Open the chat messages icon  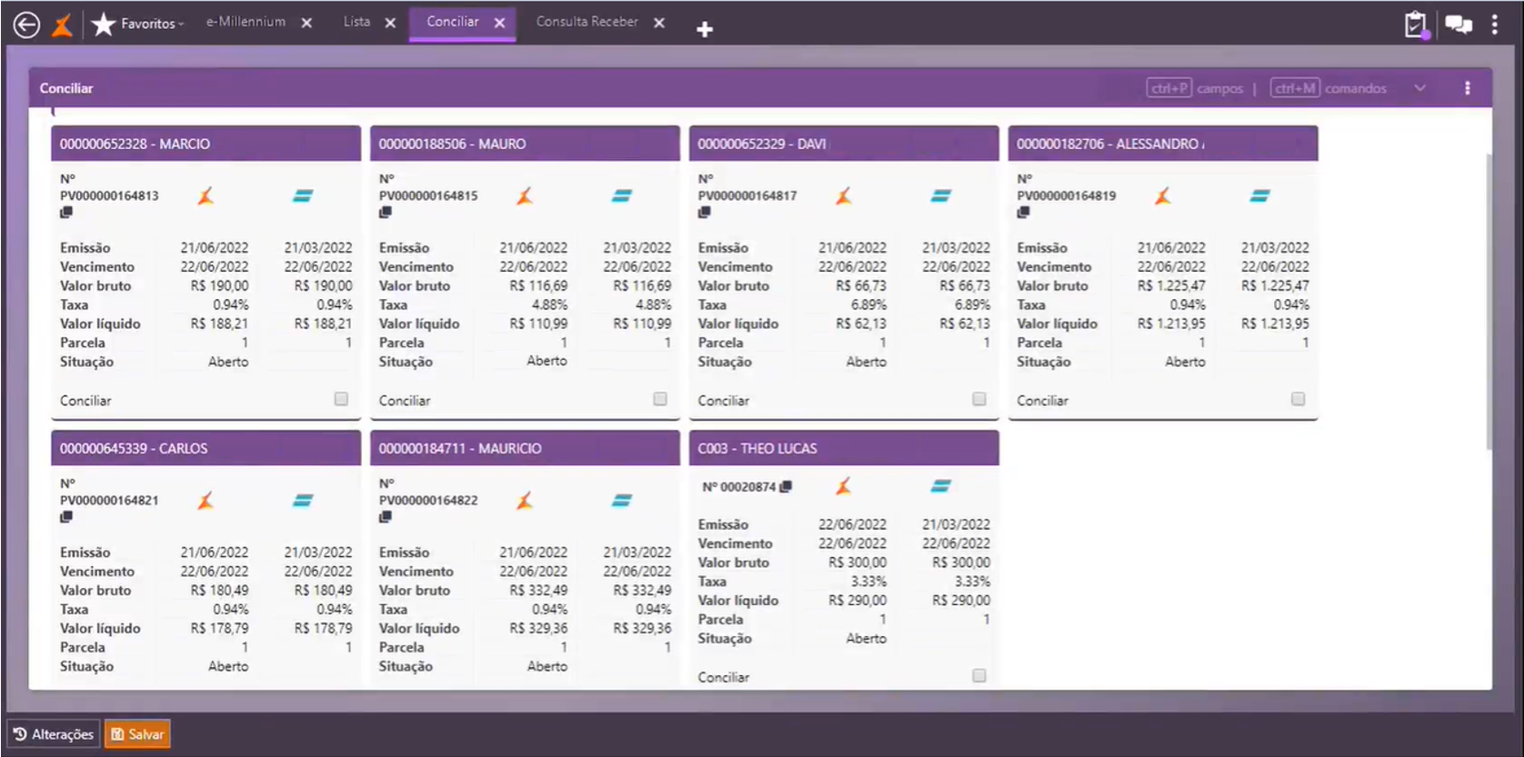(1459, 25)
